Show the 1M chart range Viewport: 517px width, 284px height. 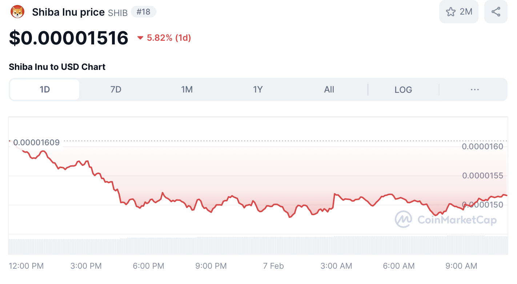(x=187, y=90)
